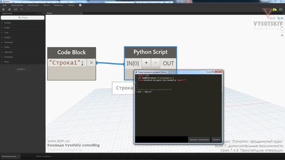The height and width of the screenshot is (160, 285).
Task: Click the camera export image icon
Action: click(281, 9)
